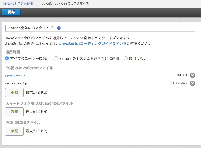Viewport: 201px width, 148px height.
Task: Remove cacooInsert.js with its delete icon
Action: point(192,83)
